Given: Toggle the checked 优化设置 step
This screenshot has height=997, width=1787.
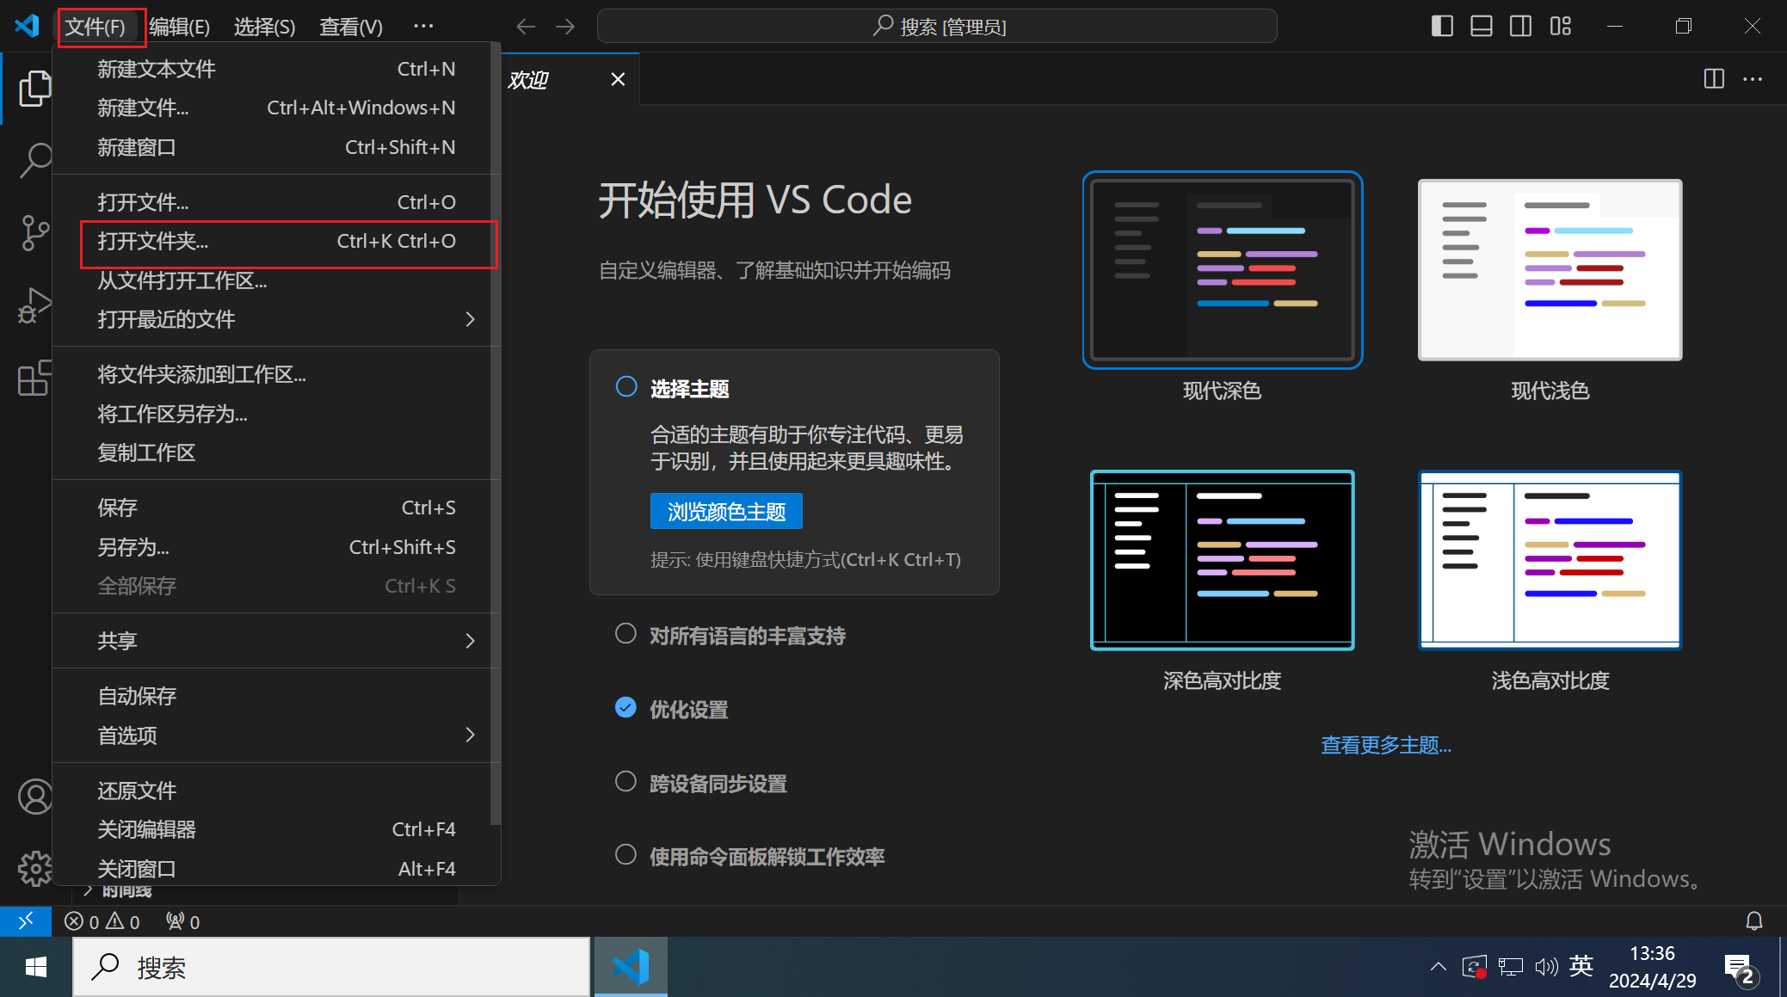Looking at the screenshot, I should click(625, 708).
